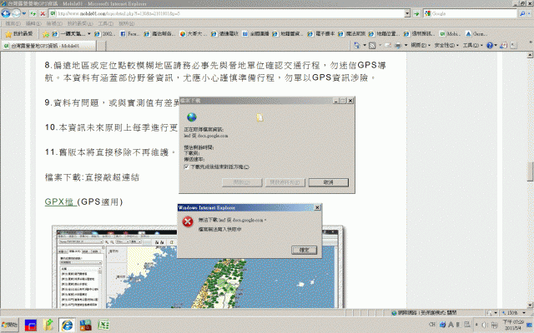The image size is (534, 333).
Task: Open the 全國廣播 favorites bar bookmark
Action: [255, 34]
